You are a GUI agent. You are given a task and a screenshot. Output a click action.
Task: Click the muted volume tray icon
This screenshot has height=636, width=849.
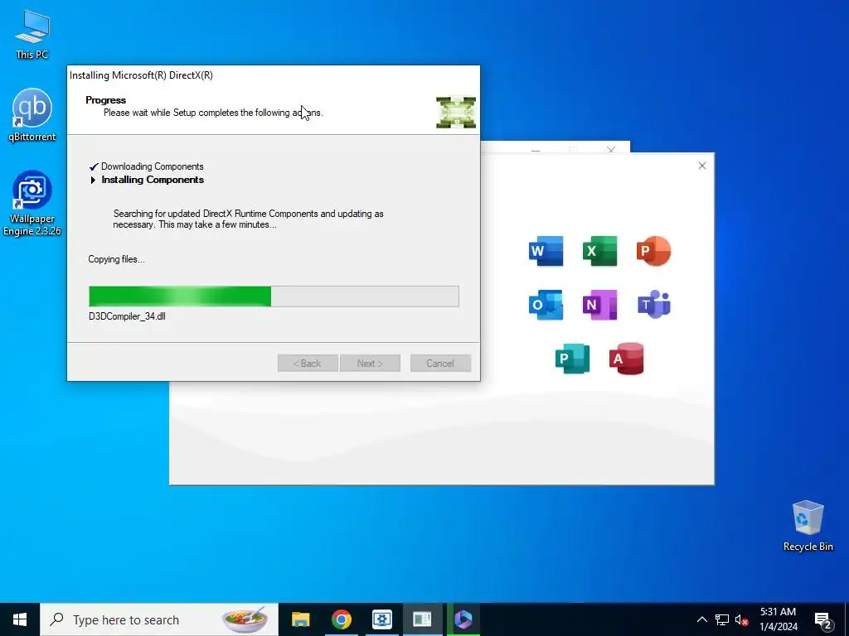(742, 619)
